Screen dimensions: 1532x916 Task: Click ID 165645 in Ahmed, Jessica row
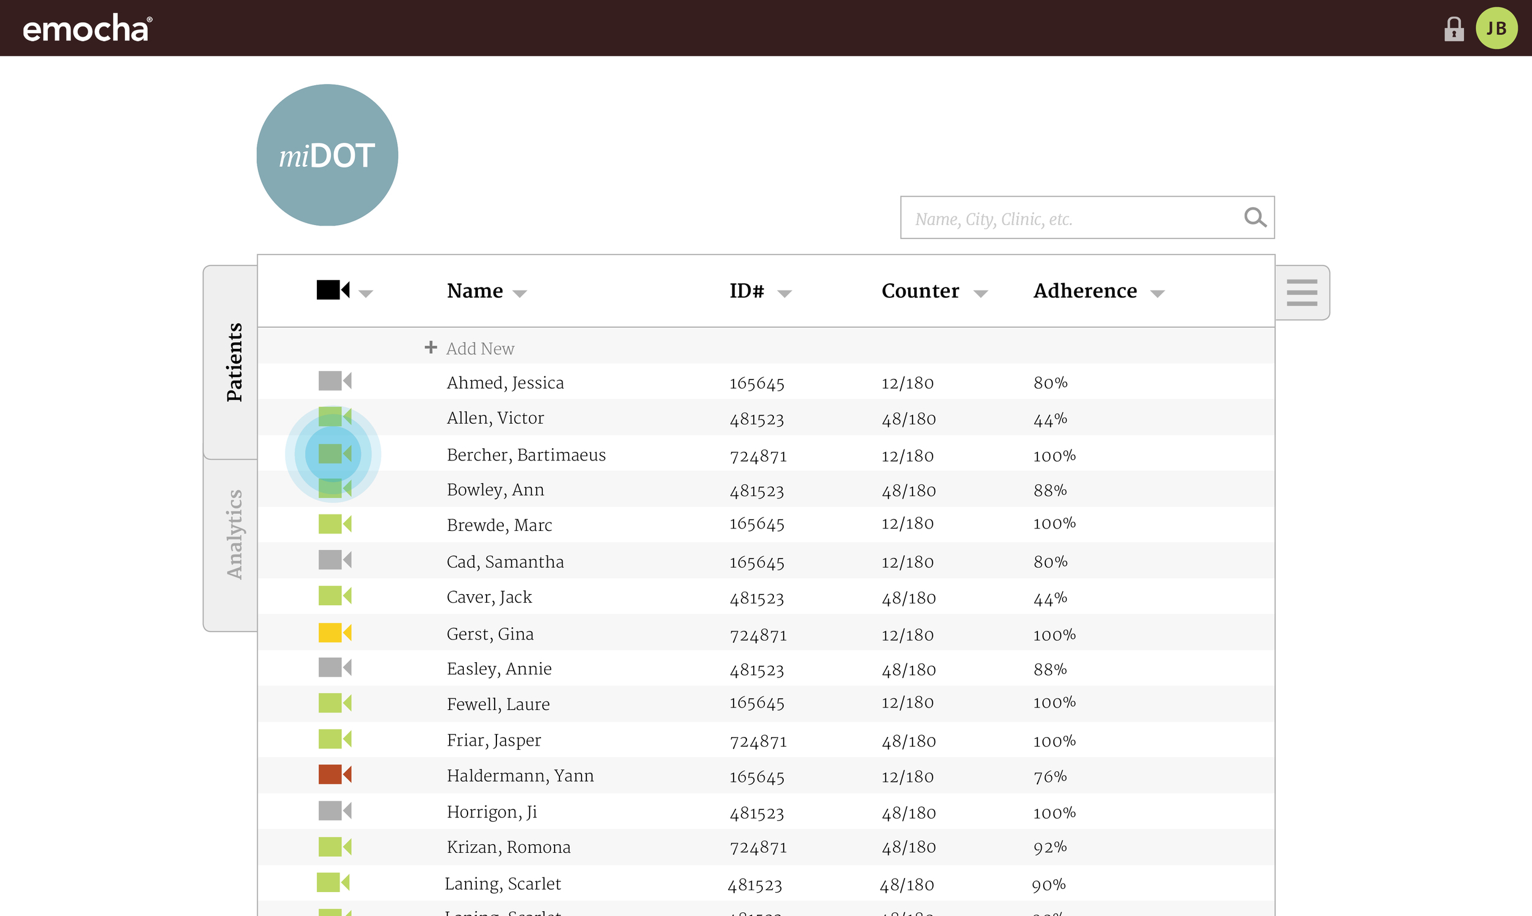point(757,383)
